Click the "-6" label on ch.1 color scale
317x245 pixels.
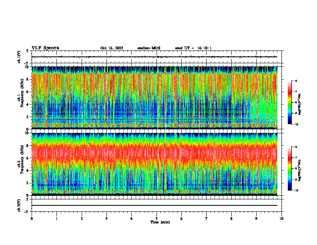pos(295,80)
